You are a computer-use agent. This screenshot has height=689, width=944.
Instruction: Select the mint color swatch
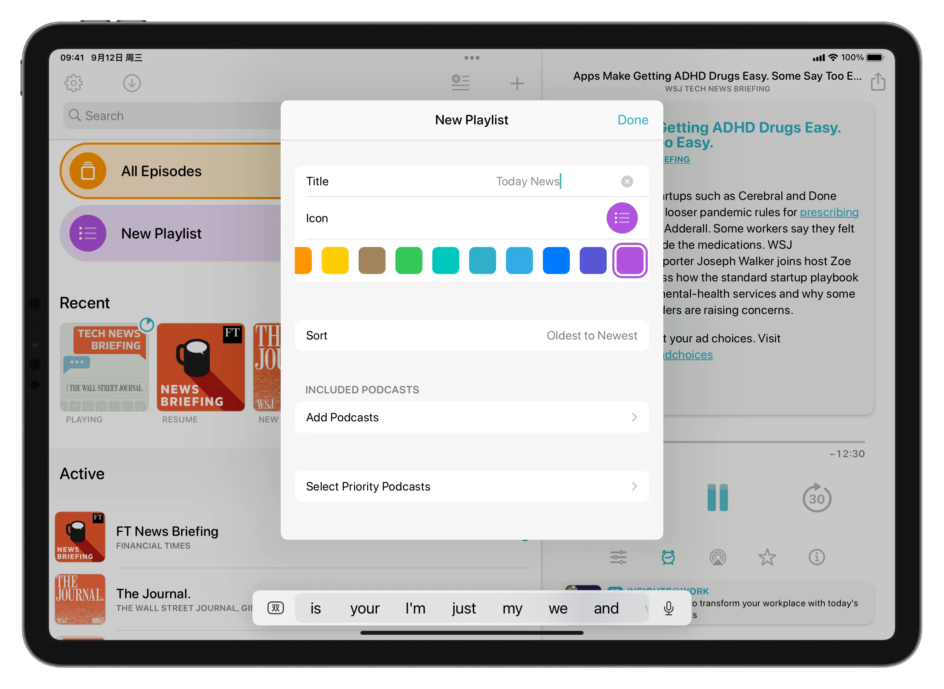click(x=445, y=261)
